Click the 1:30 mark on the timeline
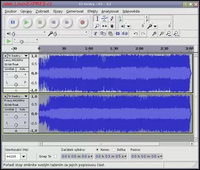This screenshot has height=170, width=200. [114, 49]
